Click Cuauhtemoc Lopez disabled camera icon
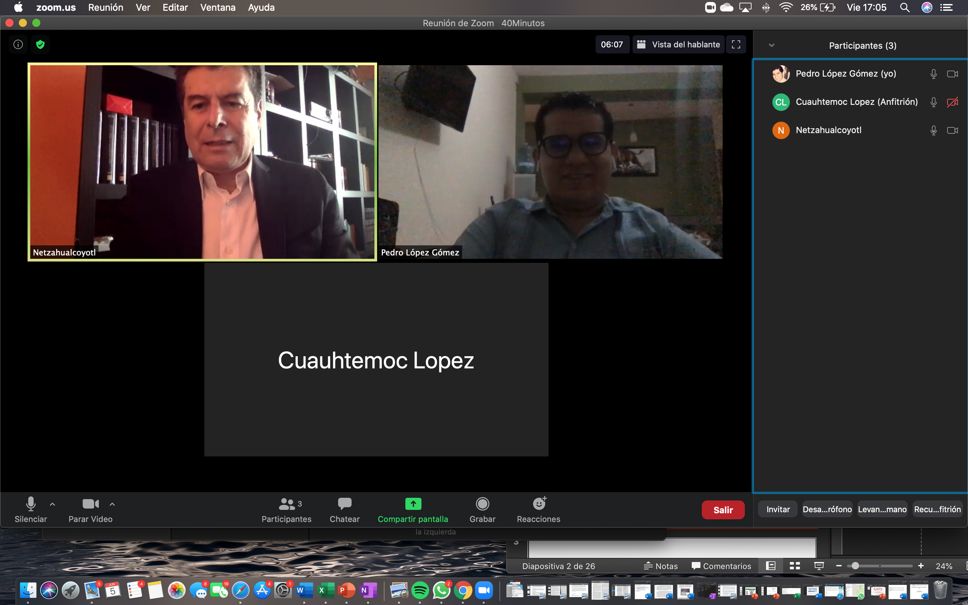The height and width of the screenshot is (605, 968). (x=953, y=102)
